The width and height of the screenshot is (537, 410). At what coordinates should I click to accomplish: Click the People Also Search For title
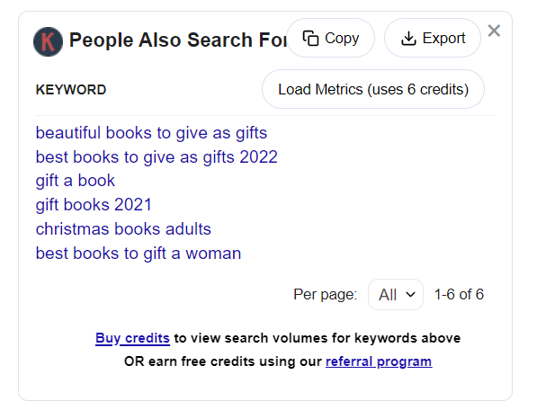178,40
